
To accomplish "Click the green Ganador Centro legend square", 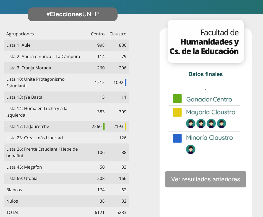I will (x=177, y=99).
